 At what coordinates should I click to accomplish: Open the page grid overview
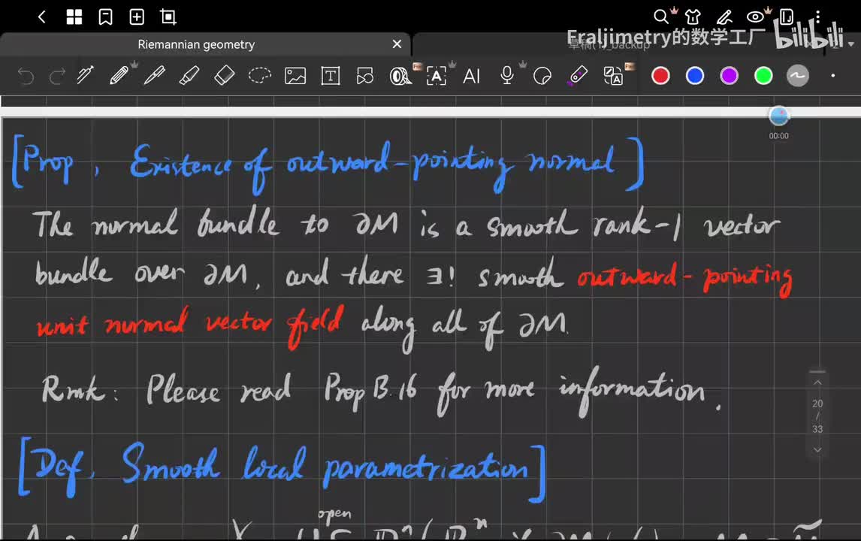[x=74, y=17]
